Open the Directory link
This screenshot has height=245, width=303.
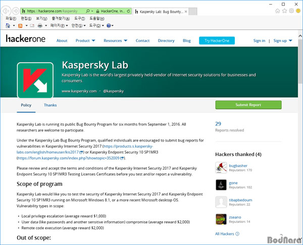(x=166, y=40)
